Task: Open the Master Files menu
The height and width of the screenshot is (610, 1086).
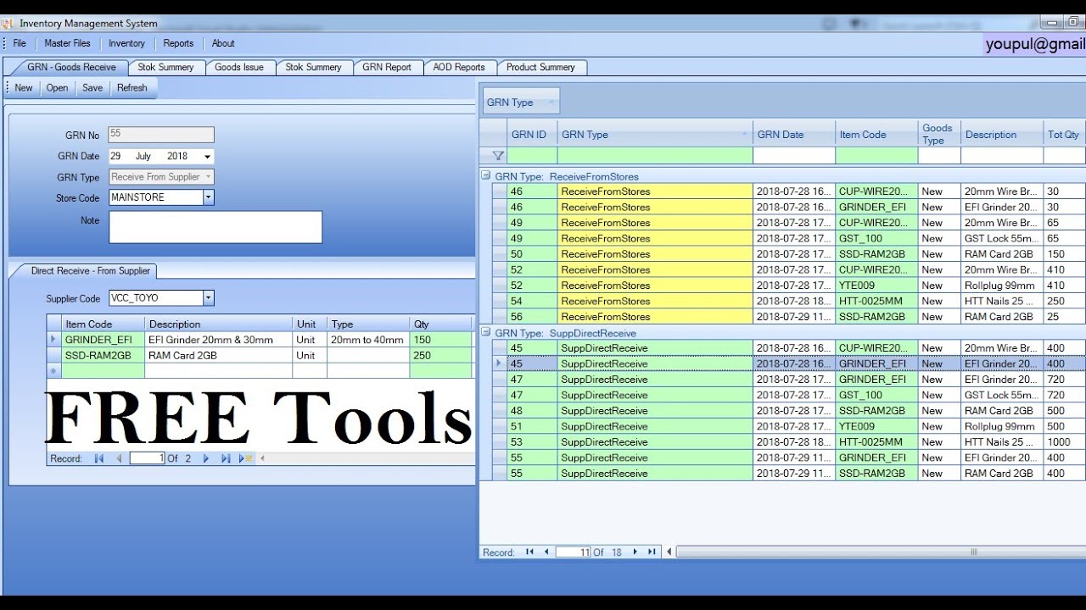Action: (67, 43)
